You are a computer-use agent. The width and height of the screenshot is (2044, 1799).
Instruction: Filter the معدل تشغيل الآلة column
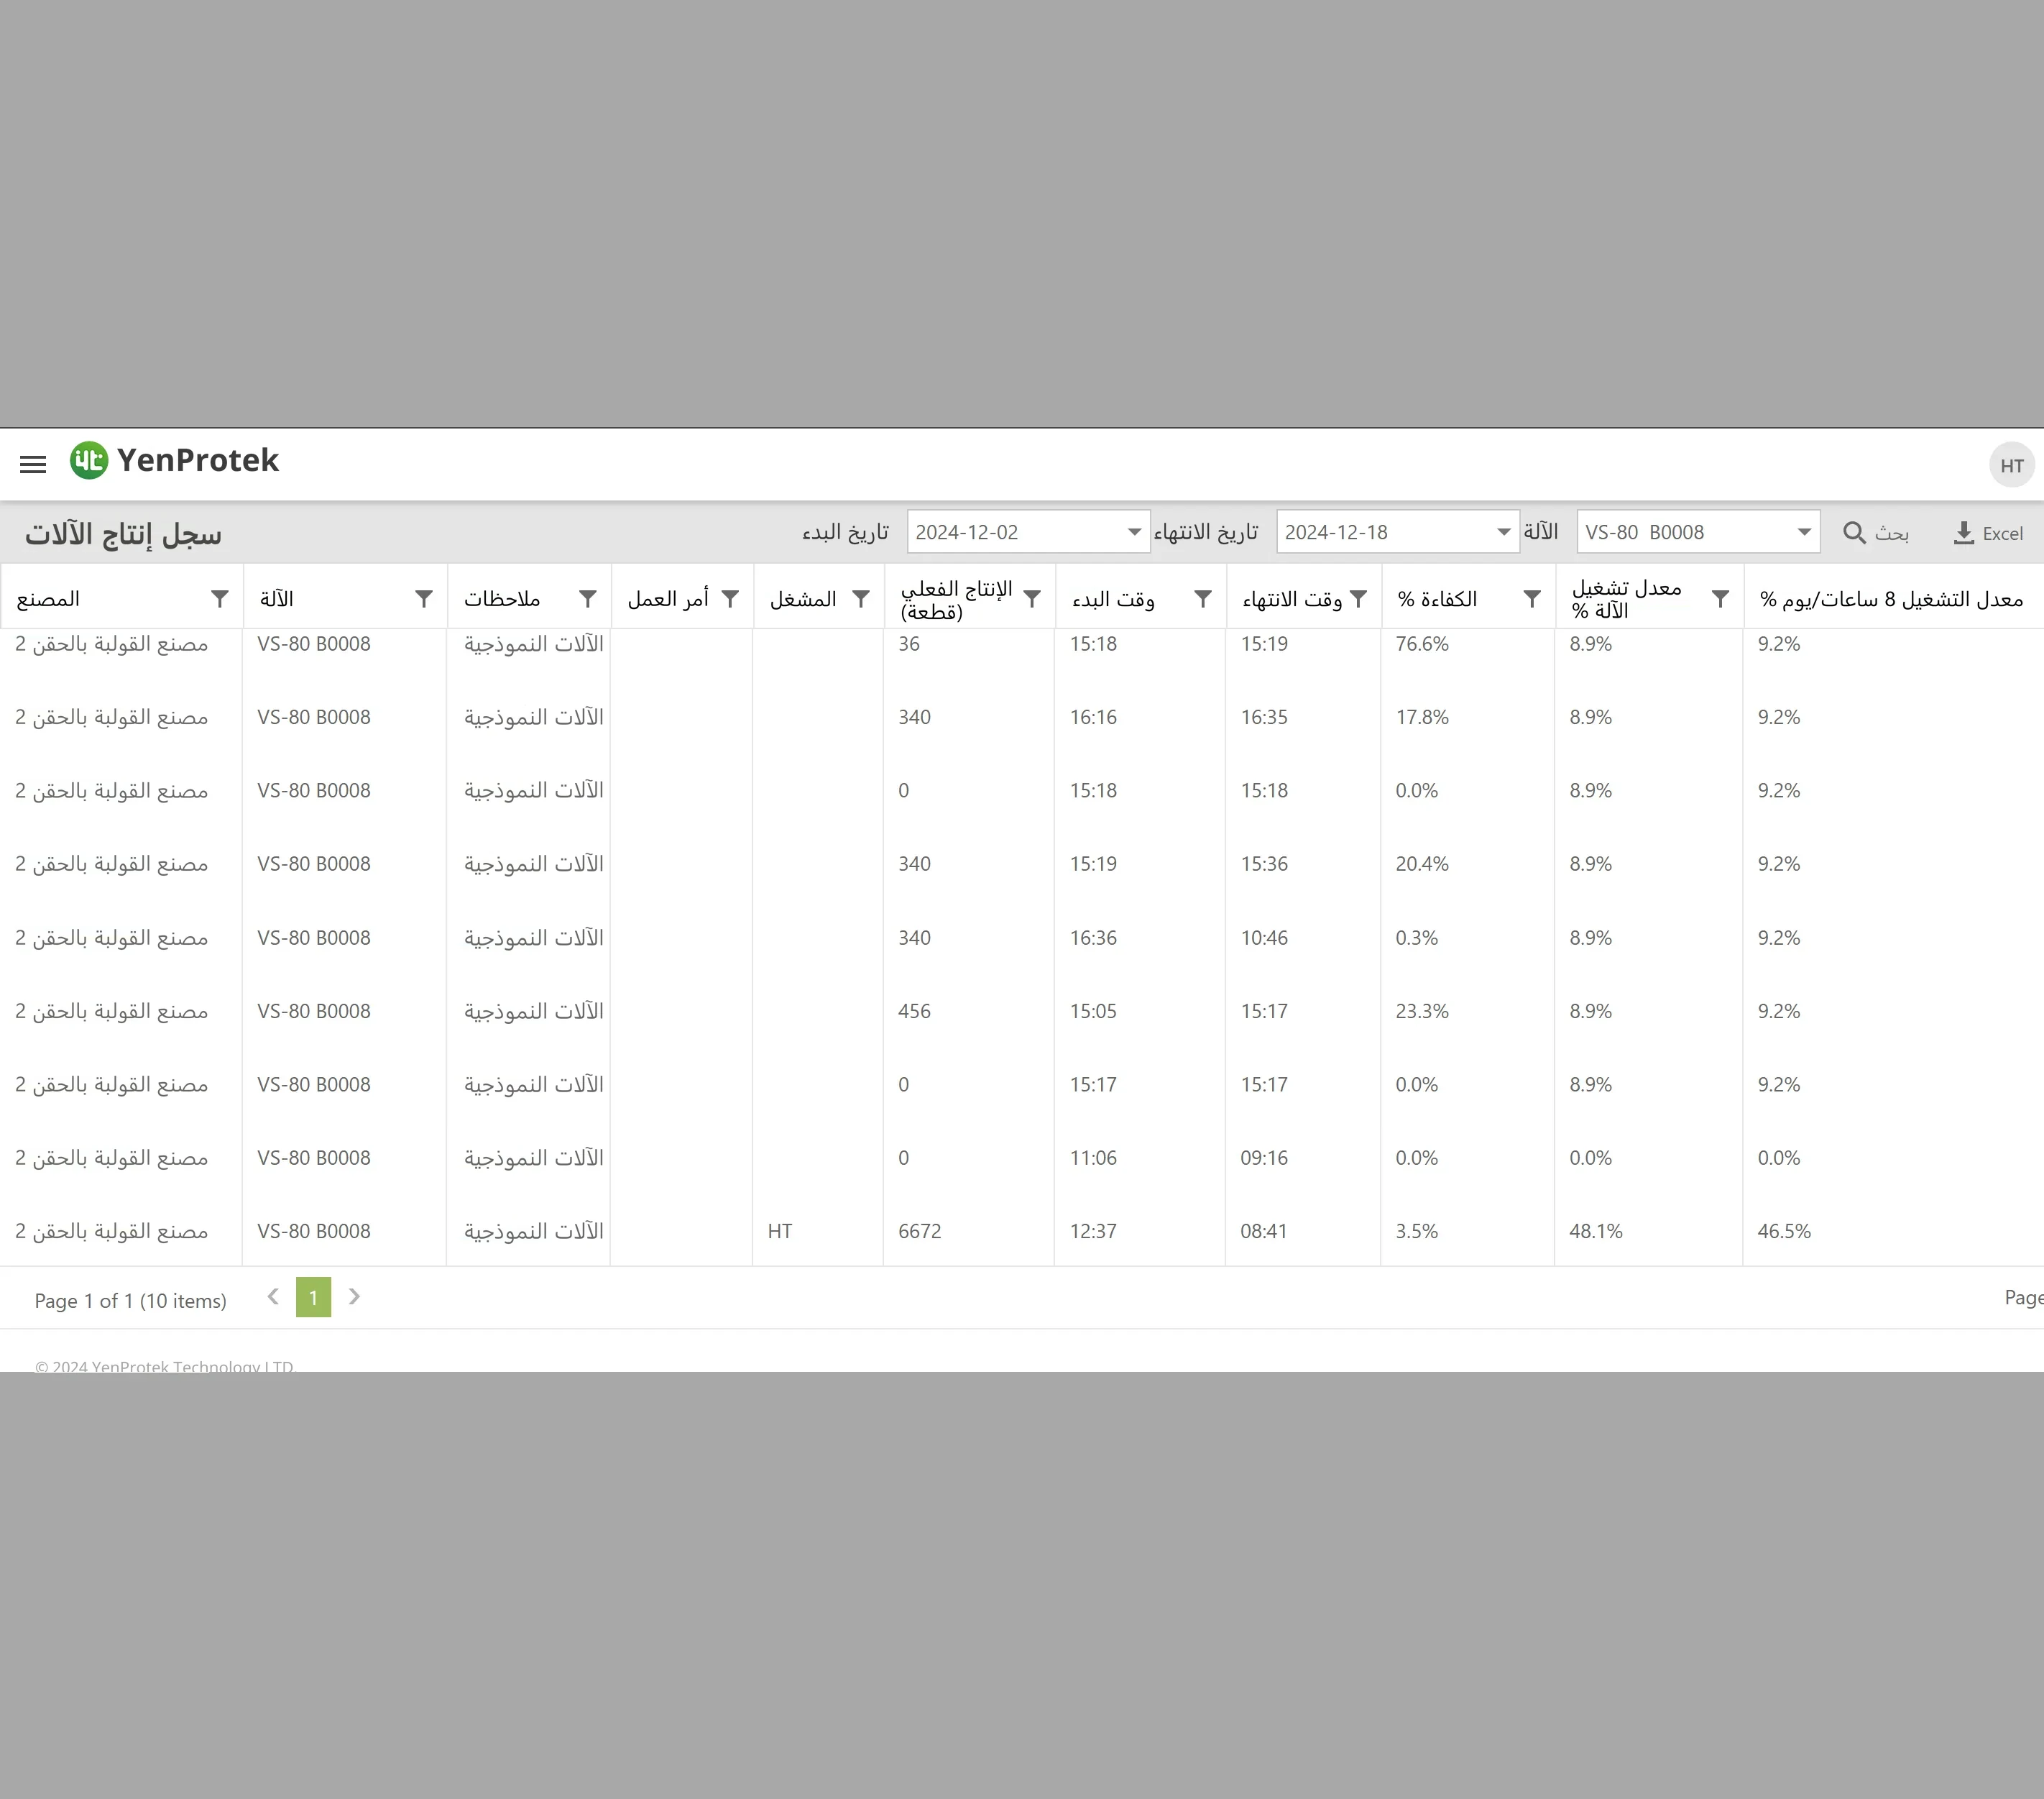pyautogui.click(x=1720, y=598)
